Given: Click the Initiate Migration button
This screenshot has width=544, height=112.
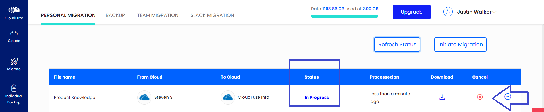Looking at the screenshot, I should 460,45.
